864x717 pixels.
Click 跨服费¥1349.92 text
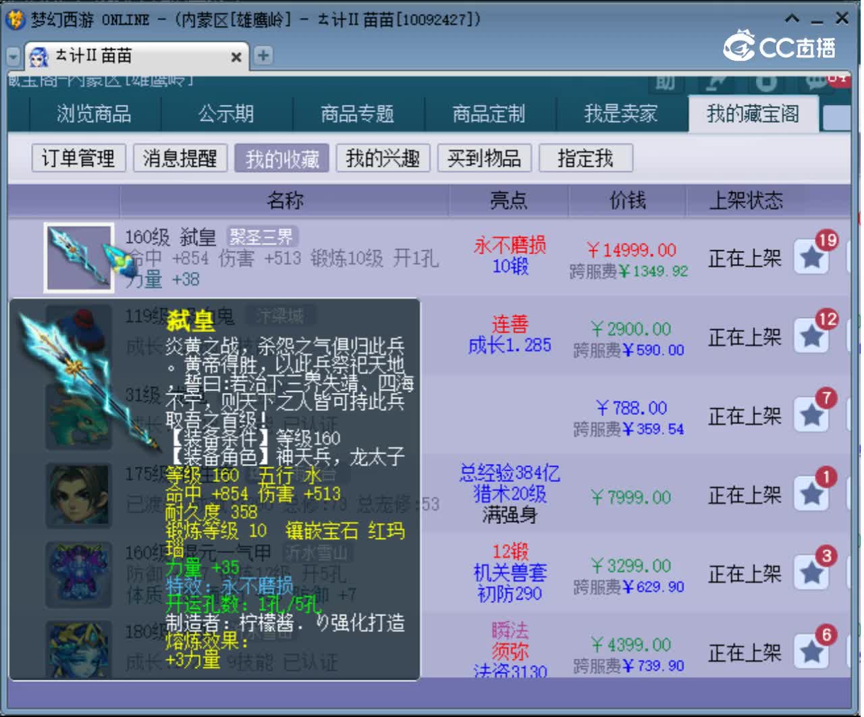point(628,271)
